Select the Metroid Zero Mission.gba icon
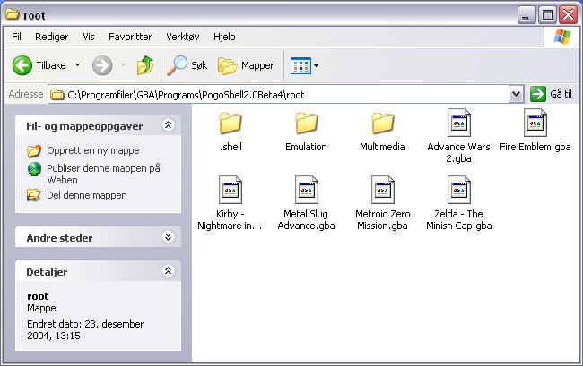583x366 pixels. click(383, 190)
